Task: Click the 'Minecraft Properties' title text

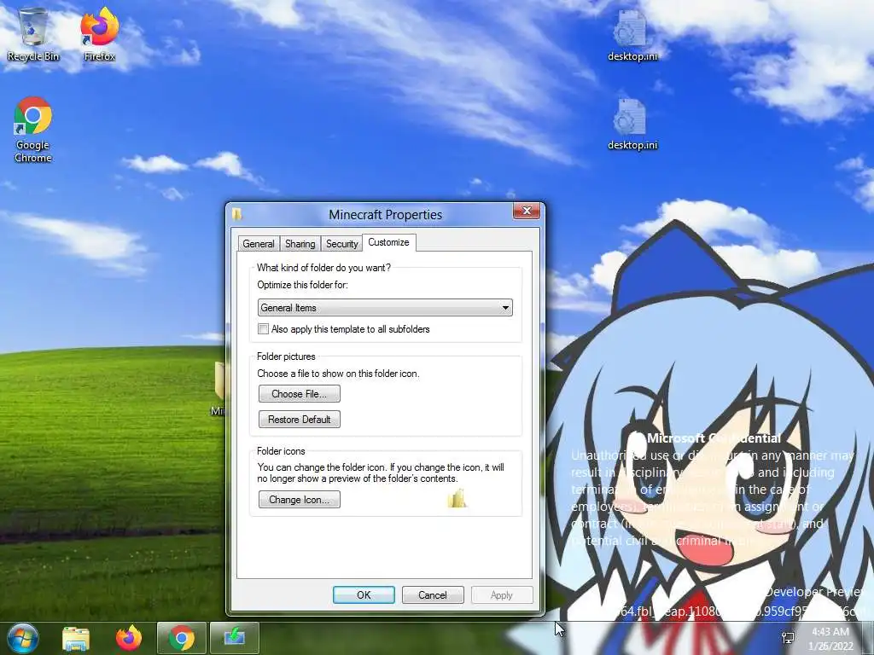Action: pyautogui.click(x=385, y=214)
